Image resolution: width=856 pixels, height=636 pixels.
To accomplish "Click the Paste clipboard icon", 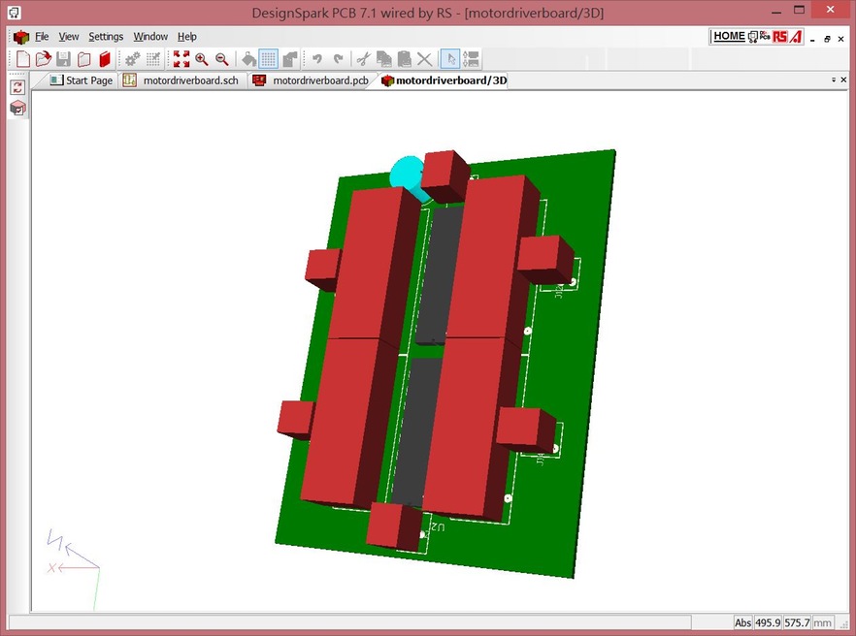I will [x=405, y=59].
